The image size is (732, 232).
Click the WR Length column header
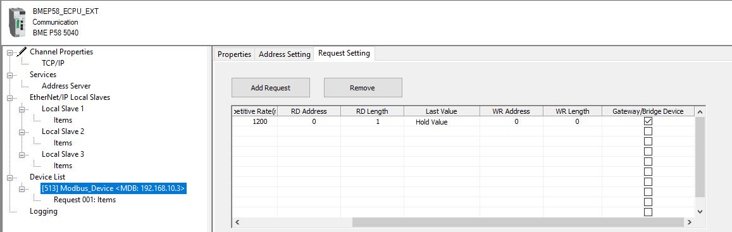(573, 111)
